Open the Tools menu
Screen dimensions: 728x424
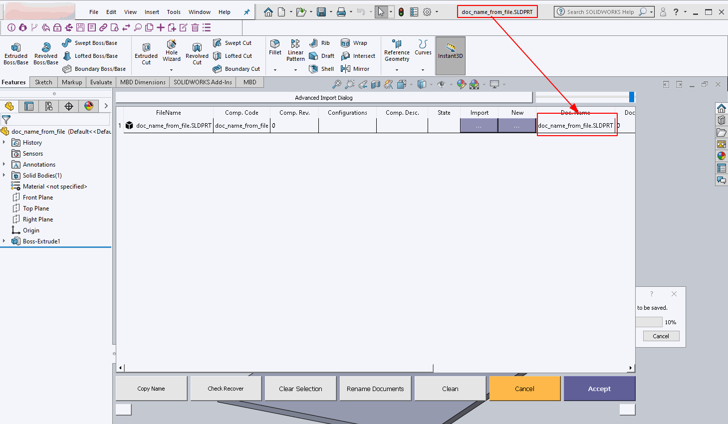pyautogui.click(x=174, y=11)
